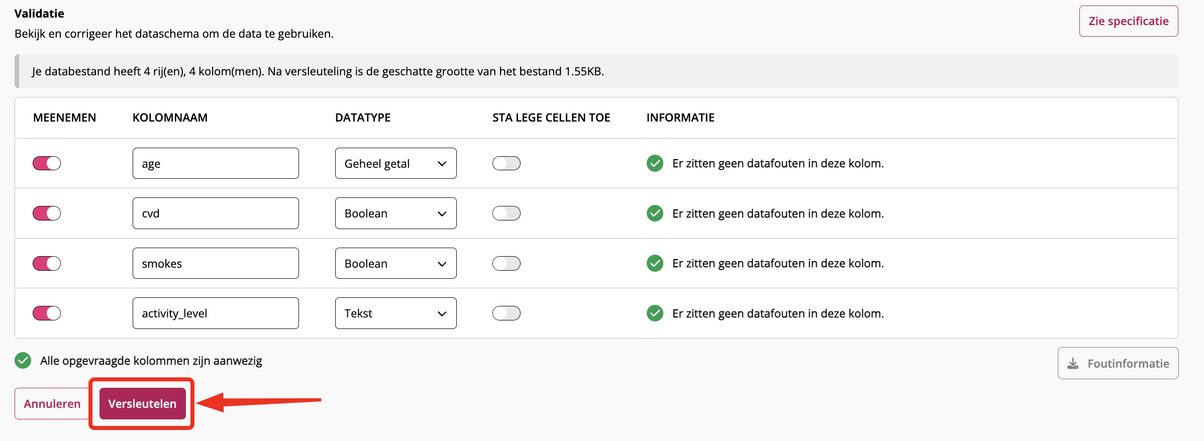1204x441 pixels.
Task: Change the datatype dropdown for smokes
Action: point(395,263)
